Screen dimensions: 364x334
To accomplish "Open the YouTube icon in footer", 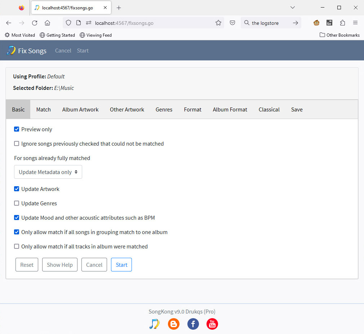I will point(212,324).
